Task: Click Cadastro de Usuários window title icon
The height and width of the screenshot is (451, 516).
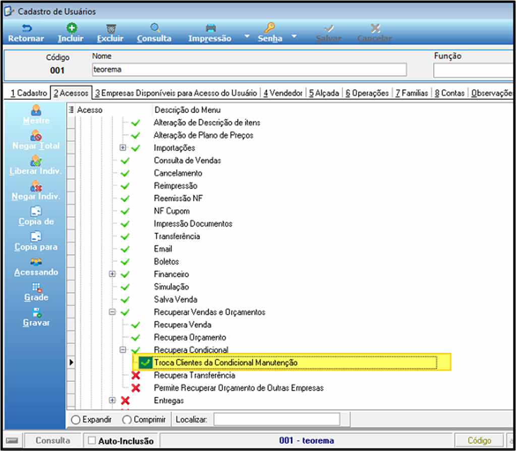Action: [x=9, y=12]
